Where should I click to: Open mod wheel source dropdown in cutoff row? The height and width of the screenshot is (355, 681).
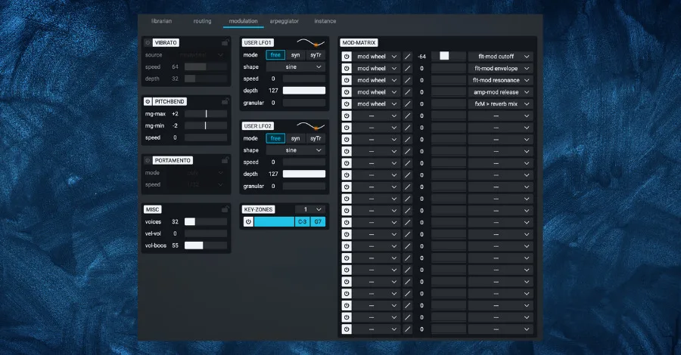[x=377, y=57]
